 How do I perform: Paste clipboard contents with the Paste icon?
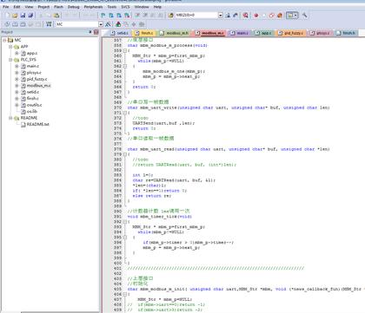pos(56,16)
